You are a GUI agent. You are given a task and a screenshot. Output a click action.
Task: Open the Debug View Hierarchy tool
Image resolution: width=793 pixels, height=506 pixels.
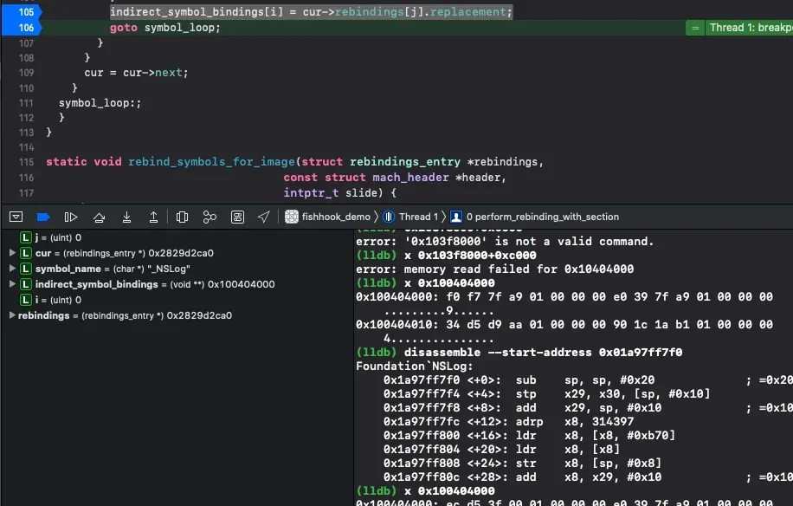182,217
